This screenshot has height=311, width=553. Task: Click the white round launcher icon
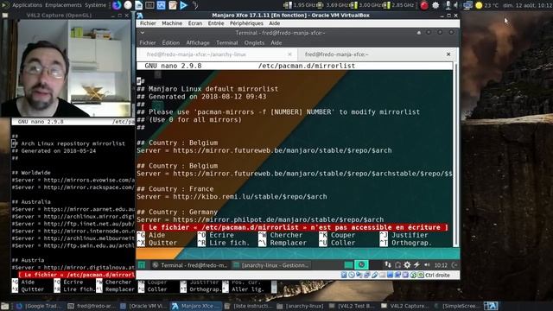pyautogui.click(x=128, y=5)
